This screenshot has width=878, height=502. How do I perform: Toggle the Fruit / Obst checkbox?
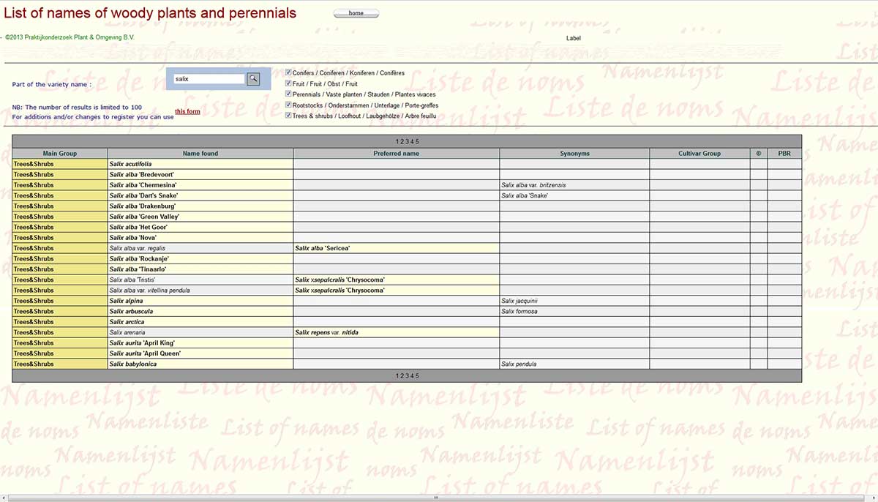(288, 83)
